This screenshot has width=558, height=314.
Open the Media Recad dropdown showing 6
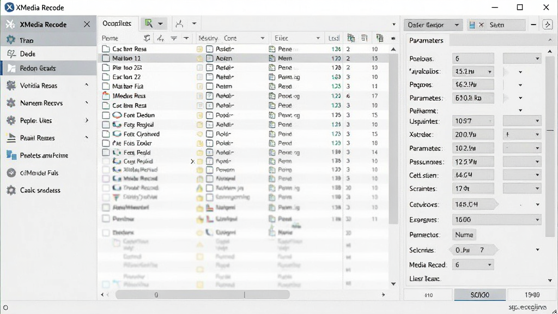click(x=473, y=265)
